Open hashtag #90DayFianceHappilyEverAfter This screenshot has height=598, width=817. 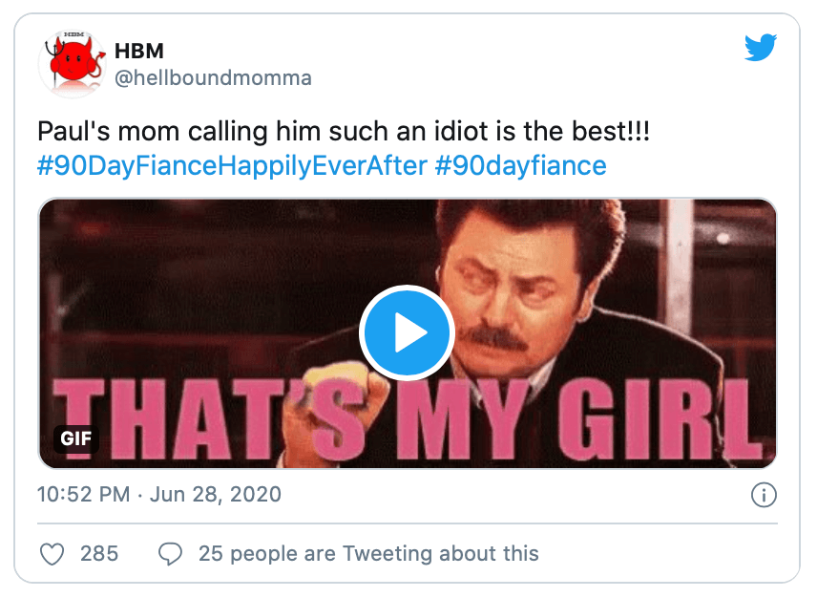coord(232,165)
